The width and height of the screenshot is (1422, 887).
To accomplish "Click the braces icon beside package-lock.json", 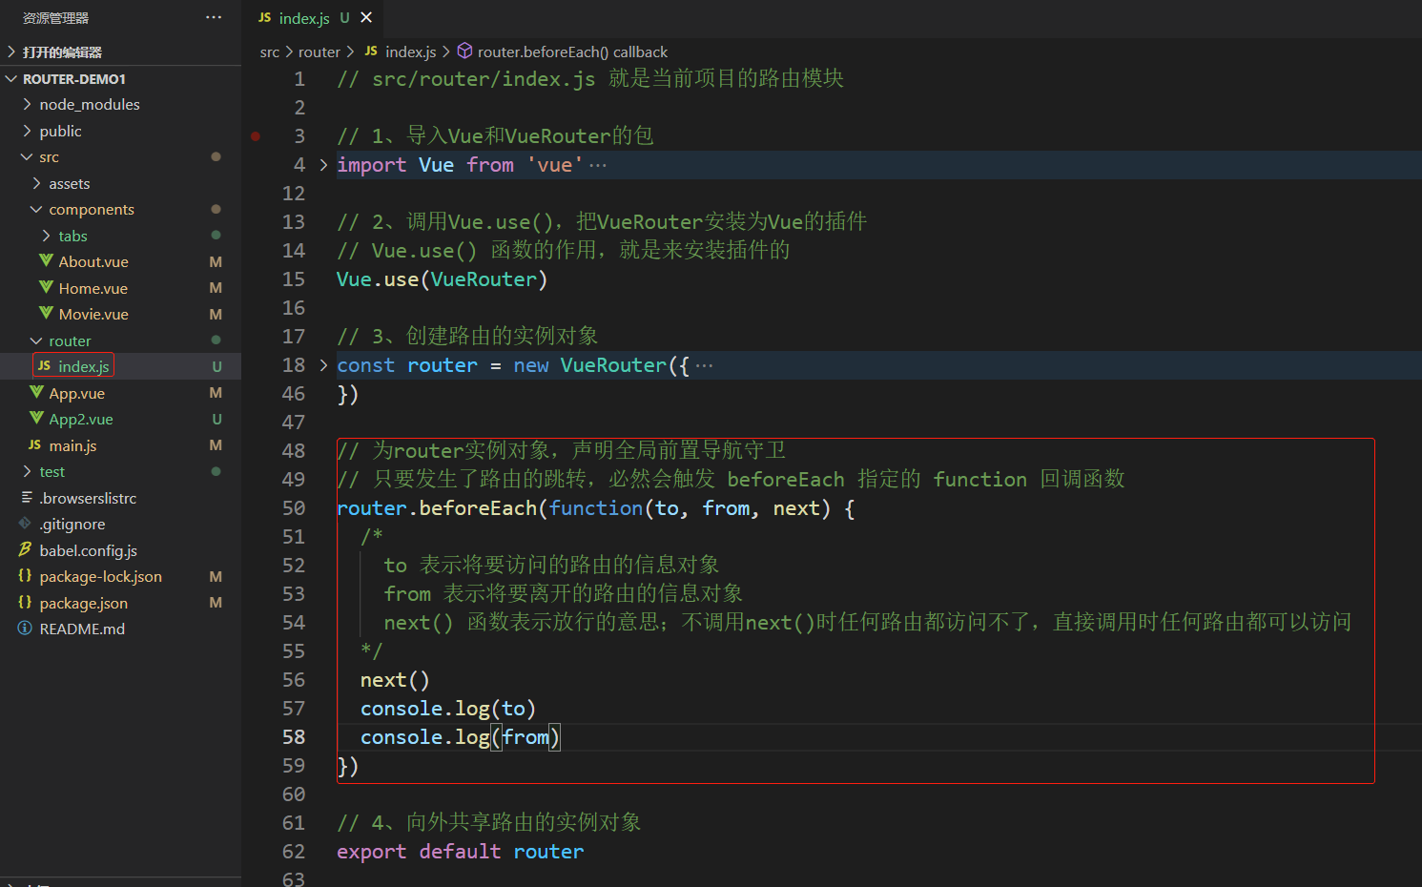I will tap(26, 576).
